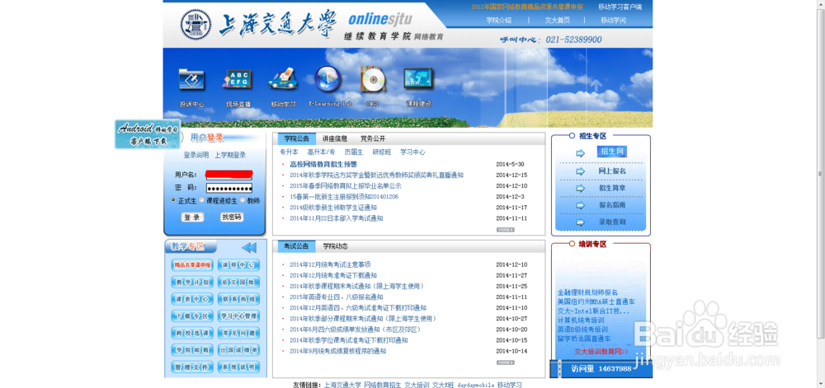Viewport: 825px width, 388px height.
Task: Click the arrow icon beside 网上报名
Action: tap(580, 171)
